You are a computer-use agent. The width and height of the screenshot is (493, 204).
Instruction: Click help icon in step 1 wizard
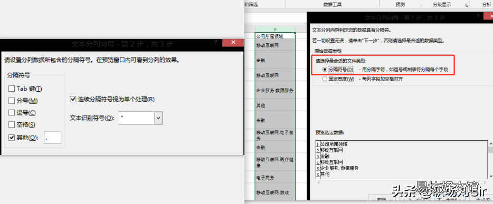478,16
